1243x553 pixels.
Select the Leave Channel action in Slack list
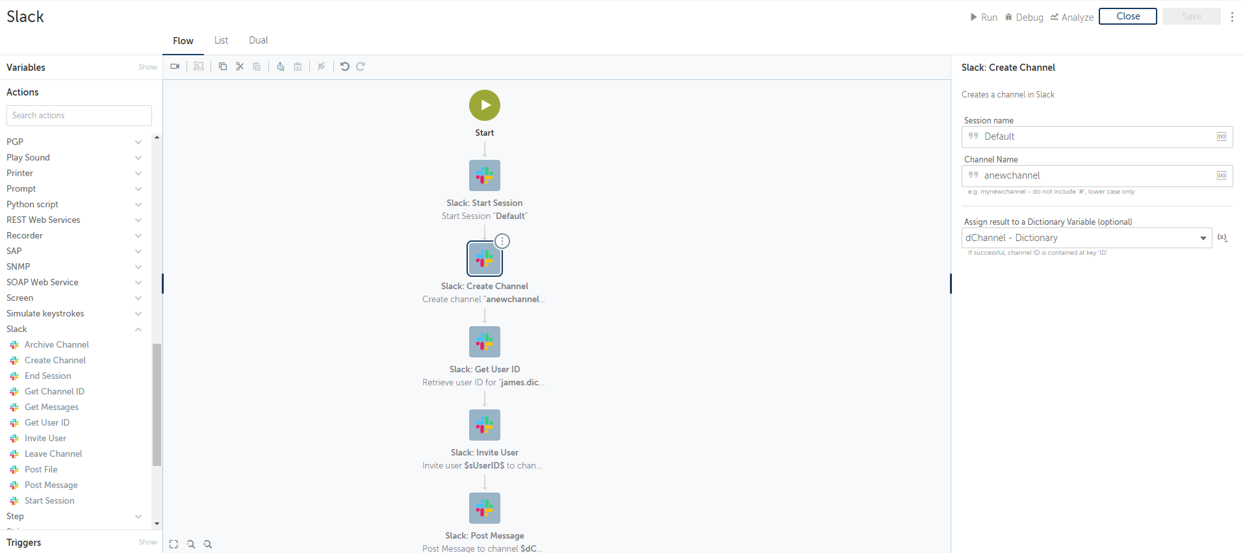(53, 454)
